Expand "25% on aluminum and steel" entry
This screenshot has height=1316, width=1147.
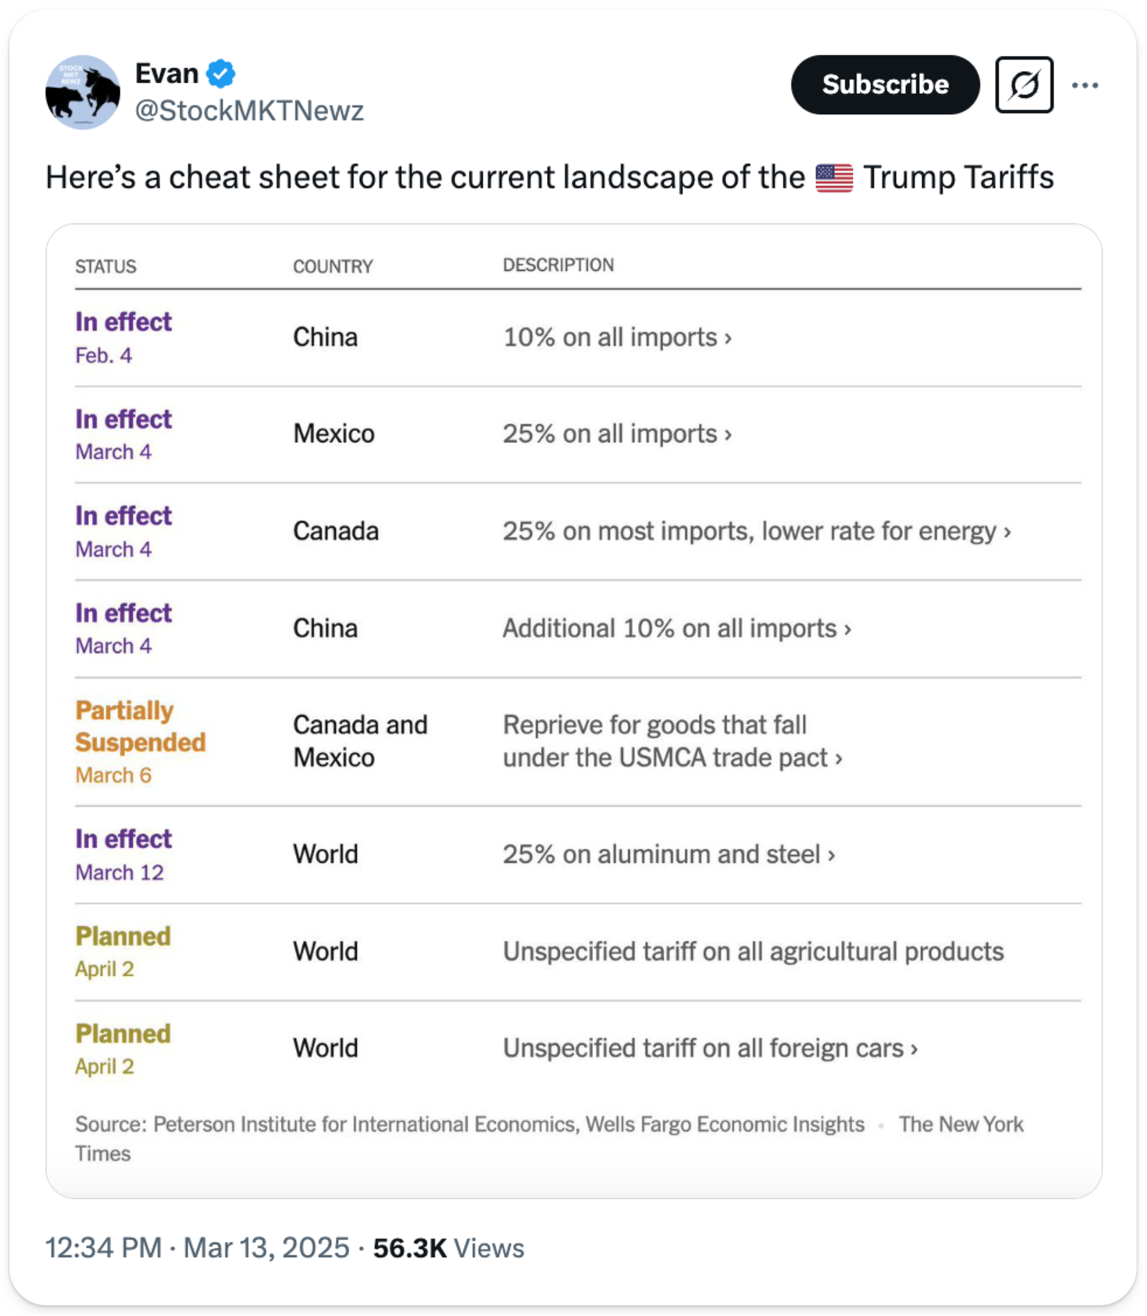tap(669, 854)
